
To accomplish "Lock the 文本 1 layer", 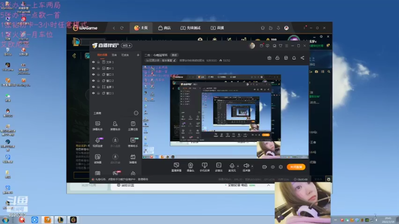I will [98, 62].
